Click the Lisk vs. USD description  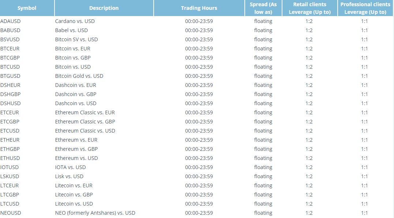pyautogui.click(x=69, y=176)
